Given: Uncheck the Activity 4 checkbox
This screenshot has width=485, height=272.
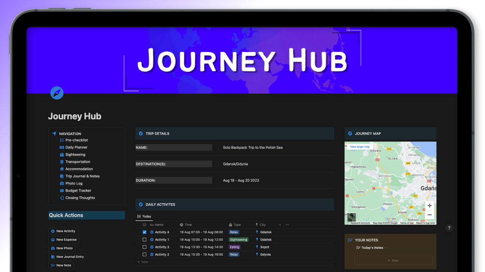Looking at the screenshot, I should pos(144,232).
